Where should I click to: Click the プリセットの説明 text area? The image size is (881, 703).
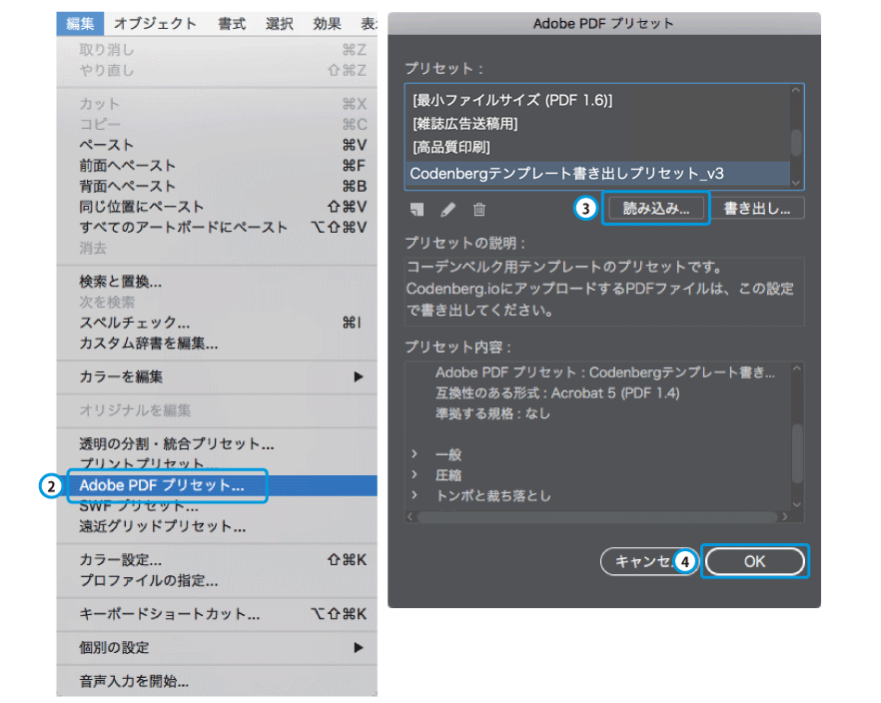(x=604, y=292)
